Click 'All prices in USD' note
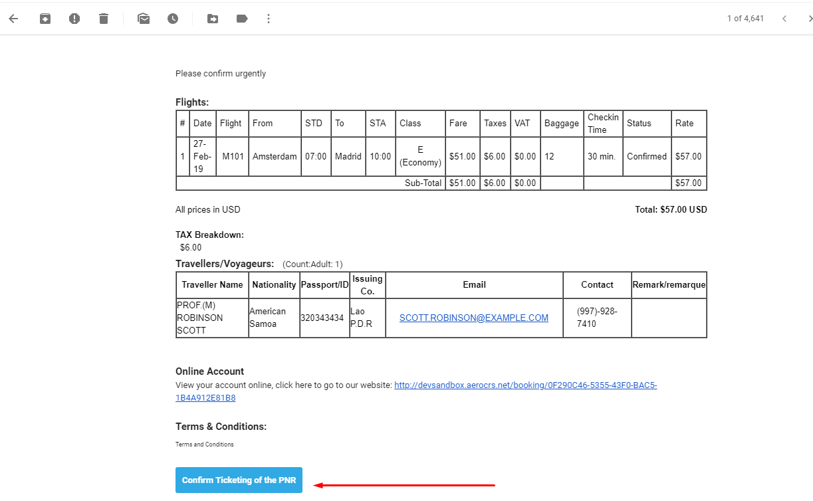Screen dimensions: 813x501 [x=208, y=210]
